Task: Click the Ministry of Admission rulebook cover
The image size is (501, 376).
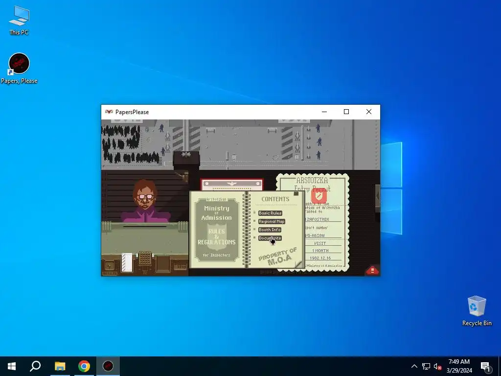Action: (x=217, y=229)
